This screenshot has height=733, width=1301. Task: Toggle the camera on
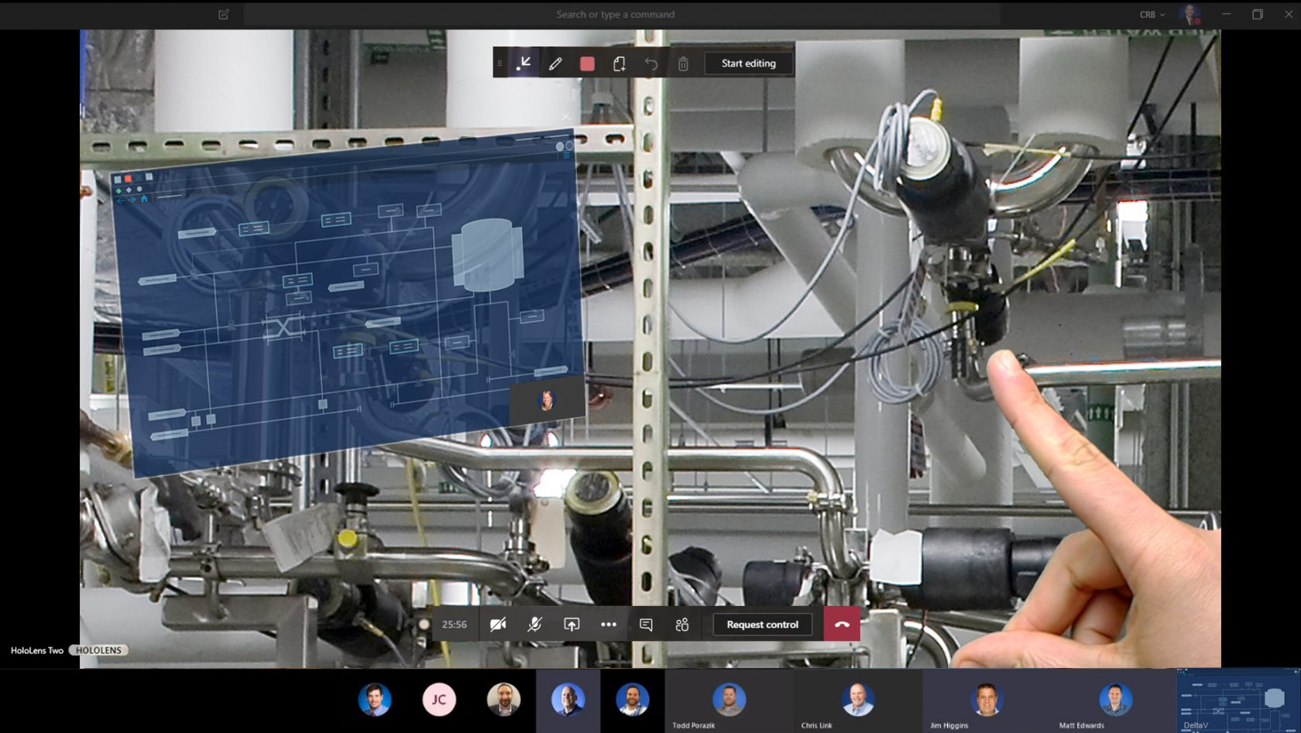(498, 625)
